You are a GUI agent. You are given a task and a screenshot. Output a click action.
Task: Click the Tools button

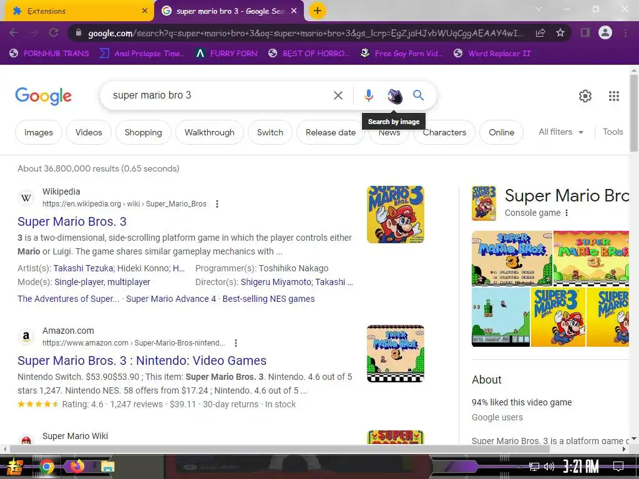(x=613, y=132)
